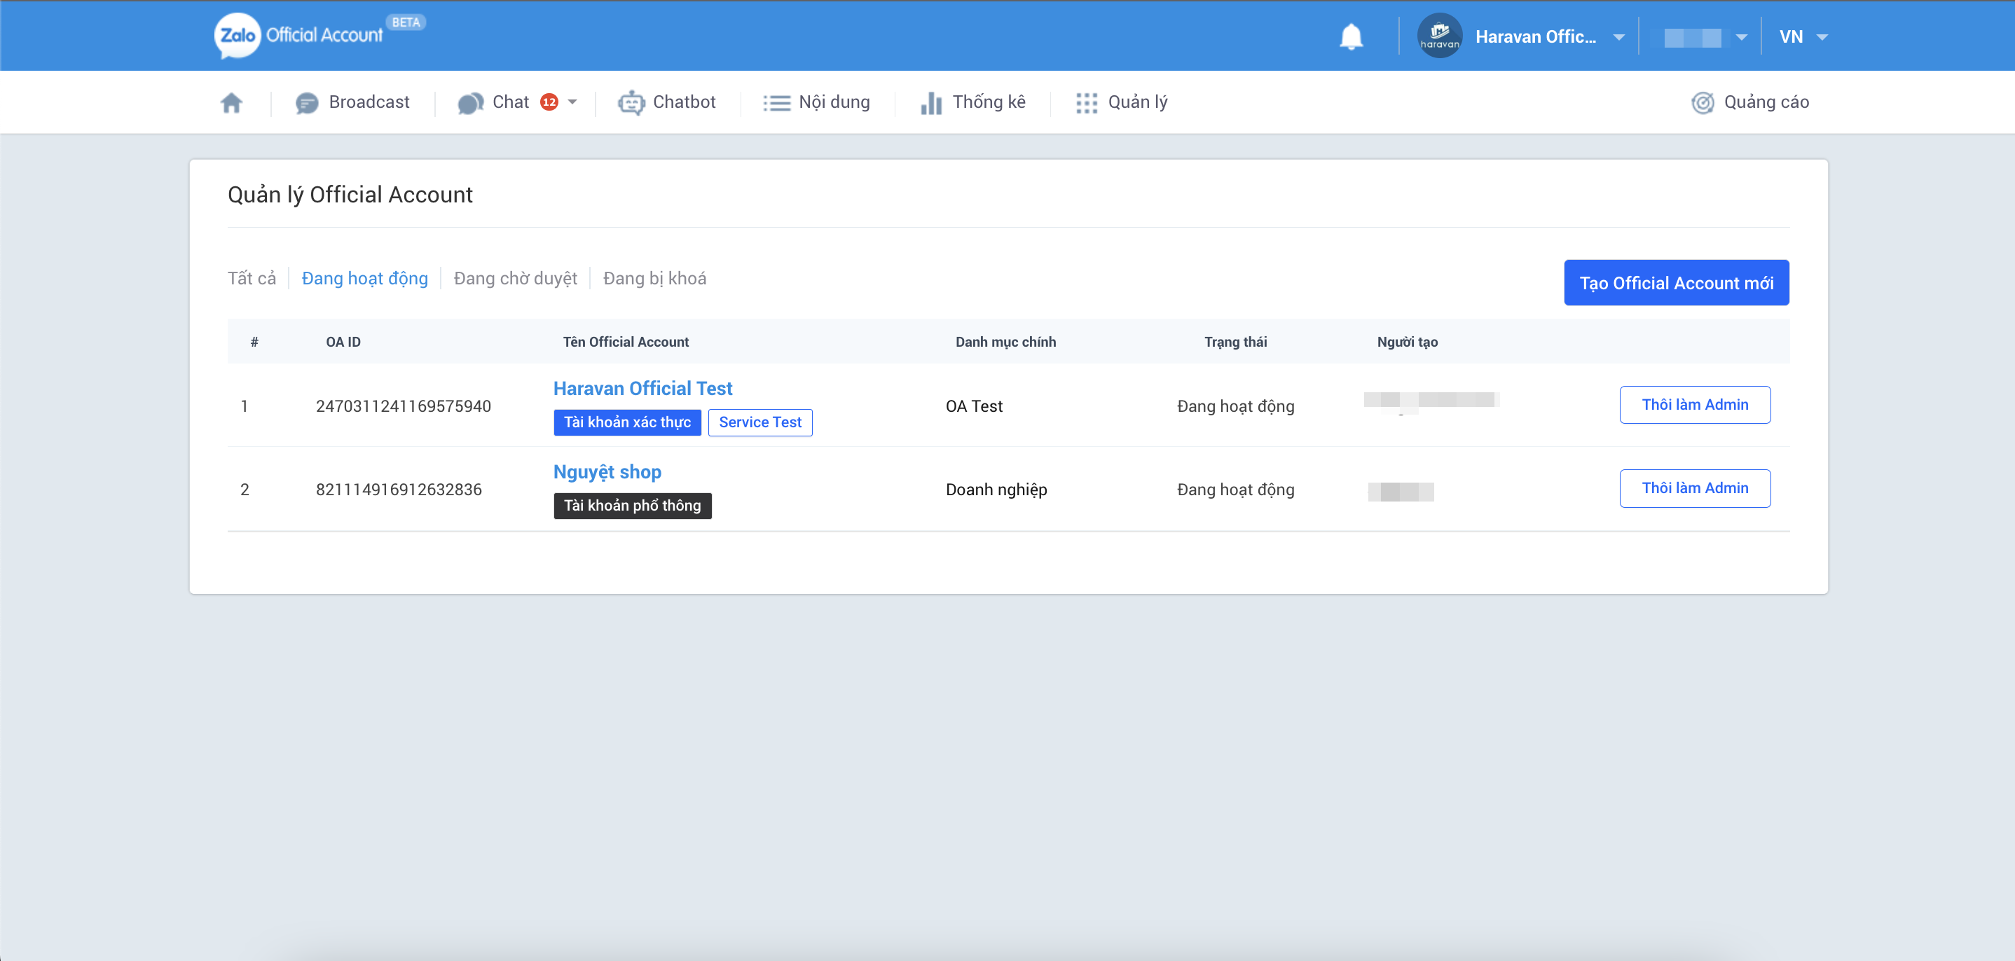Click the Nội dung list icon
Image resolution: width=2015 pixels, height=961 pixels.
[x=777, y=103]
